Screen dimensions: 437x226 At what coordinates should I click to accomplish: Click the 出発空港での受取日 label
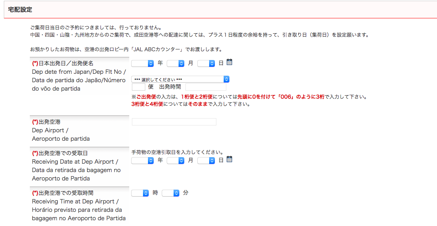point(63,153)
